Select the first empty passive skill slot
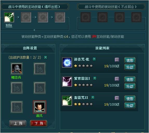The image size is (149, 133). coord(86,17)
